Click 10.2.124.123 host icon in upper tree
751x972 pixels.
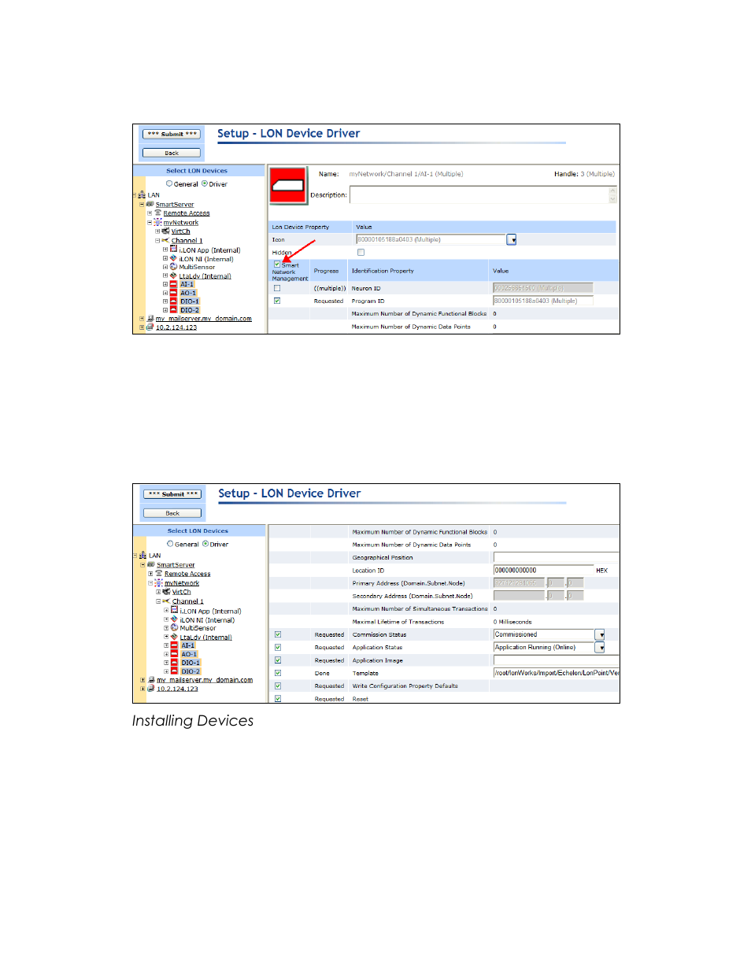[x=150, y=327]
